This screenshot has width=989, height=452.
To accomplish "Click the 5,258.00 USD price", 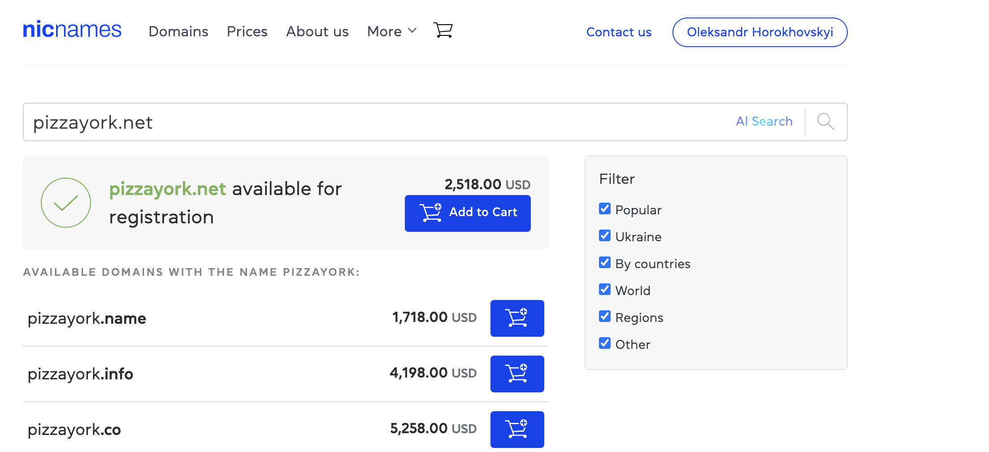I will point(433,428).
